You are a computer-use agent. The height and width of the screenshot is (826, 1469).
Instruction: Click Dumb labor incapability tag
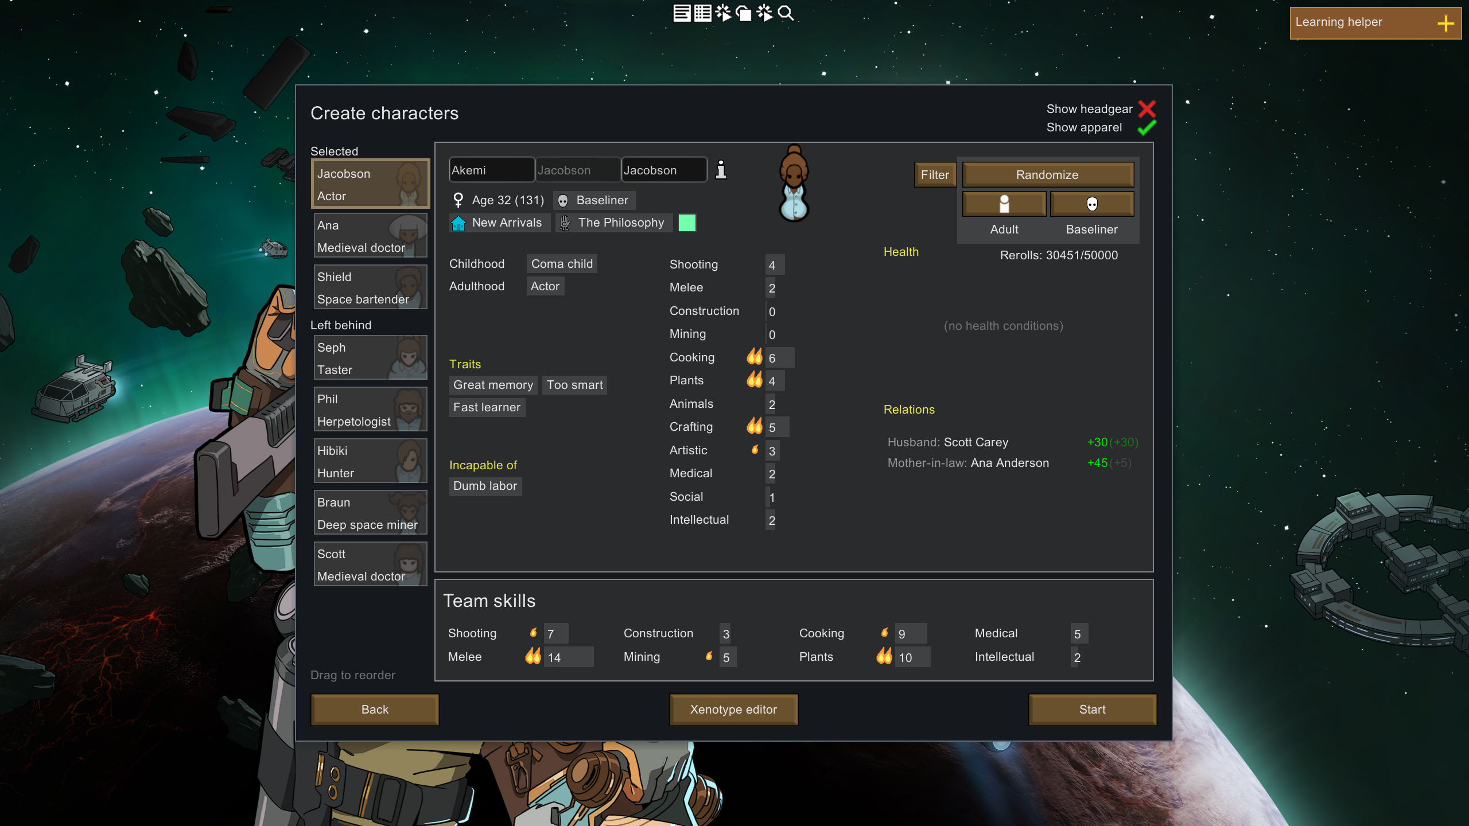[485, 486]
